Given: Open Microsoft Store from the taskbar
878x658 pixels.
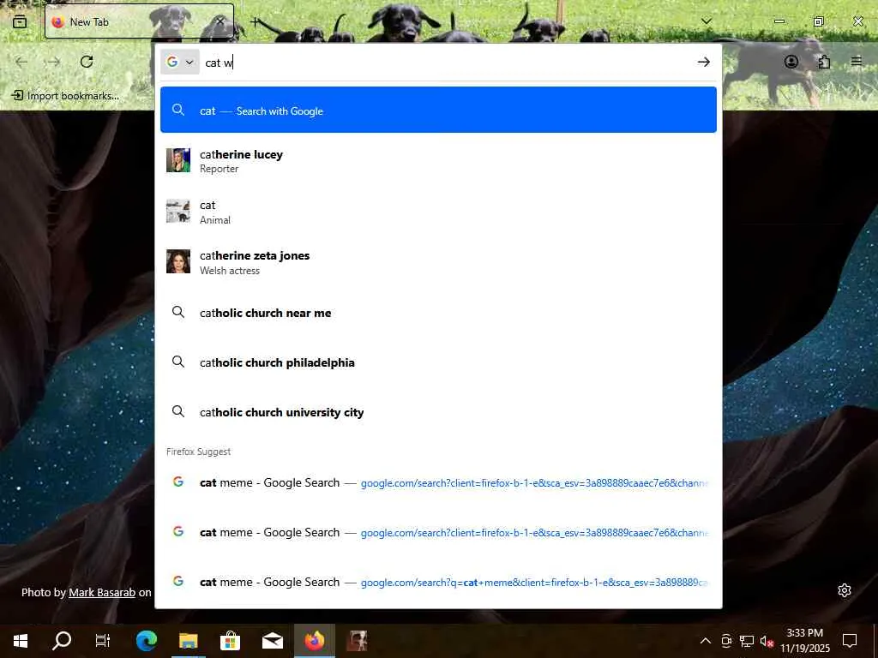Looking at the screenshot, I should [230, 641].
